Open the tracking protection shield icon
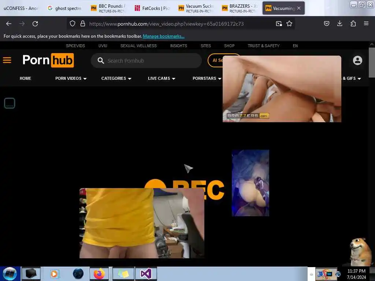This screenshot has height=281, width=375. pyautogui.click(x=73, y=24)
